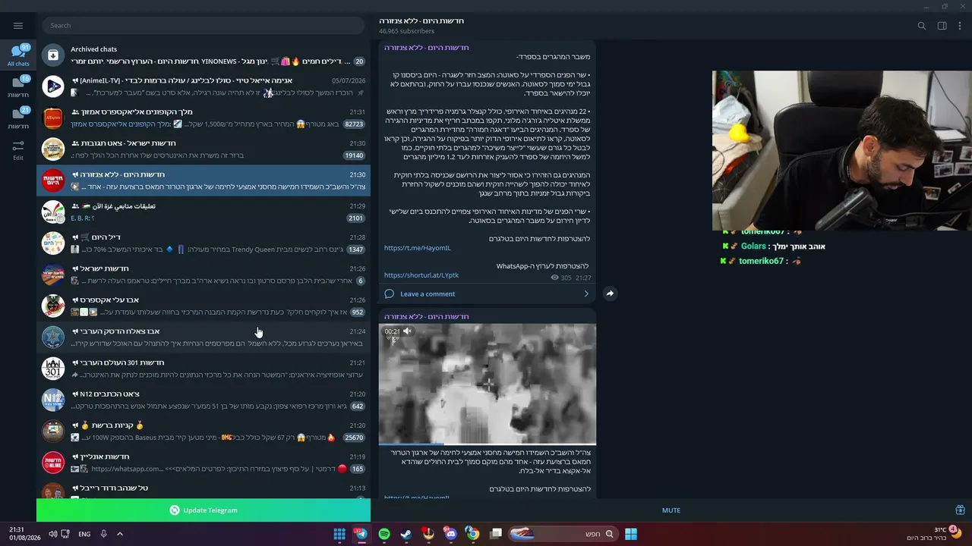
Task: Open Steam from the taskbar
Action: click(x=406, y=534)
